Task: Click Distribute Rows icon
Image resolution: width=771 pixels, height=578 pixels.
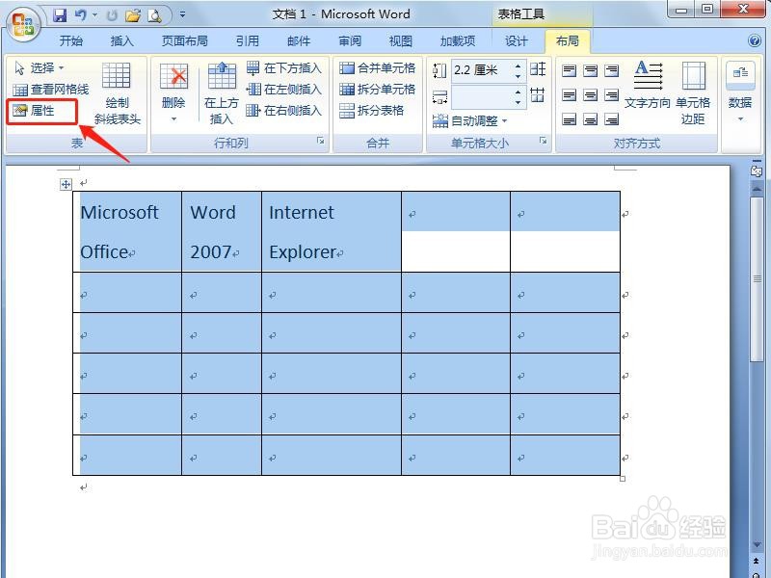Action: [538, 69]
